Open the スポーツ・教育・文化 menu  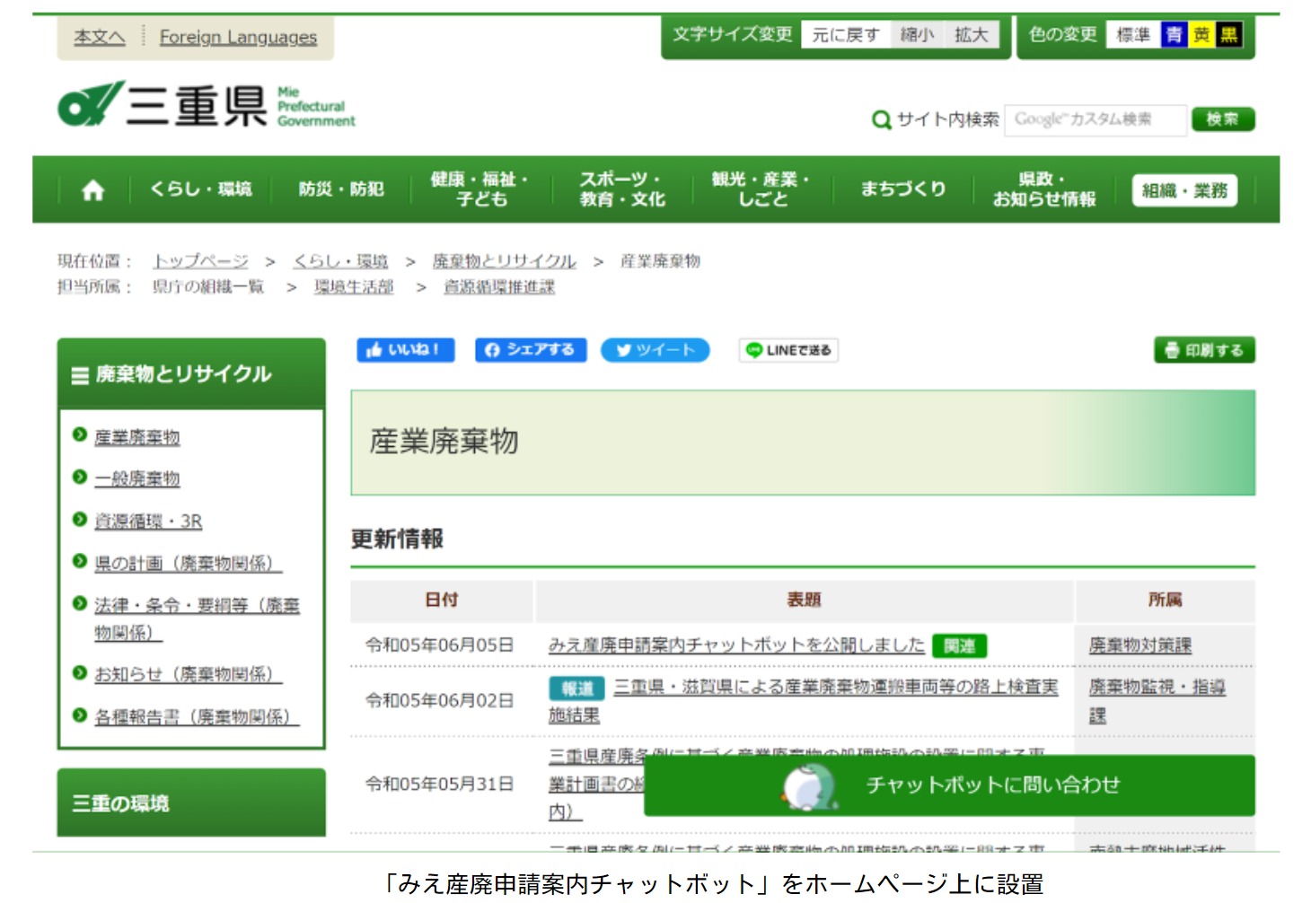(x=621, y=189)
